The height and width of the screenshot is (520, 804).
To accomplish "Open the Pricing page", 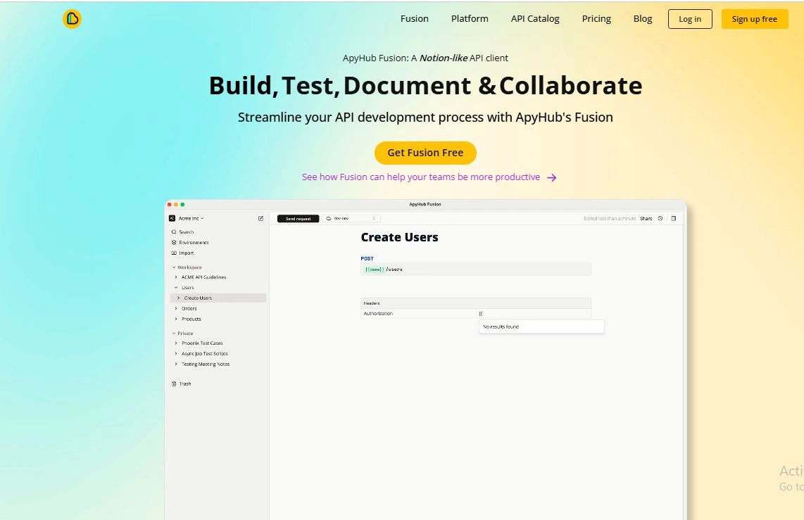I will 596,19.
